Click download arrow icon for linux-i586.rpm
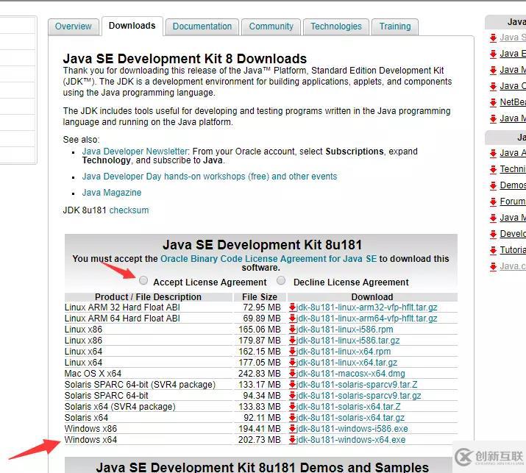The image size is (526, 473). [x=293, y=330]
